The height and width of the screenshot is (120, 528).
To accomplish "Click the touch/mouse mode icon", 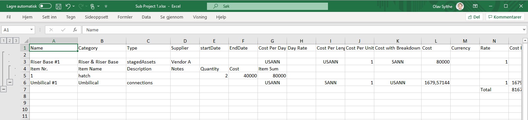I will 93,6.
